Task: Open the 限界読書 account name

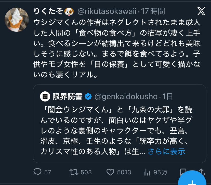Action: pos(67,96)
